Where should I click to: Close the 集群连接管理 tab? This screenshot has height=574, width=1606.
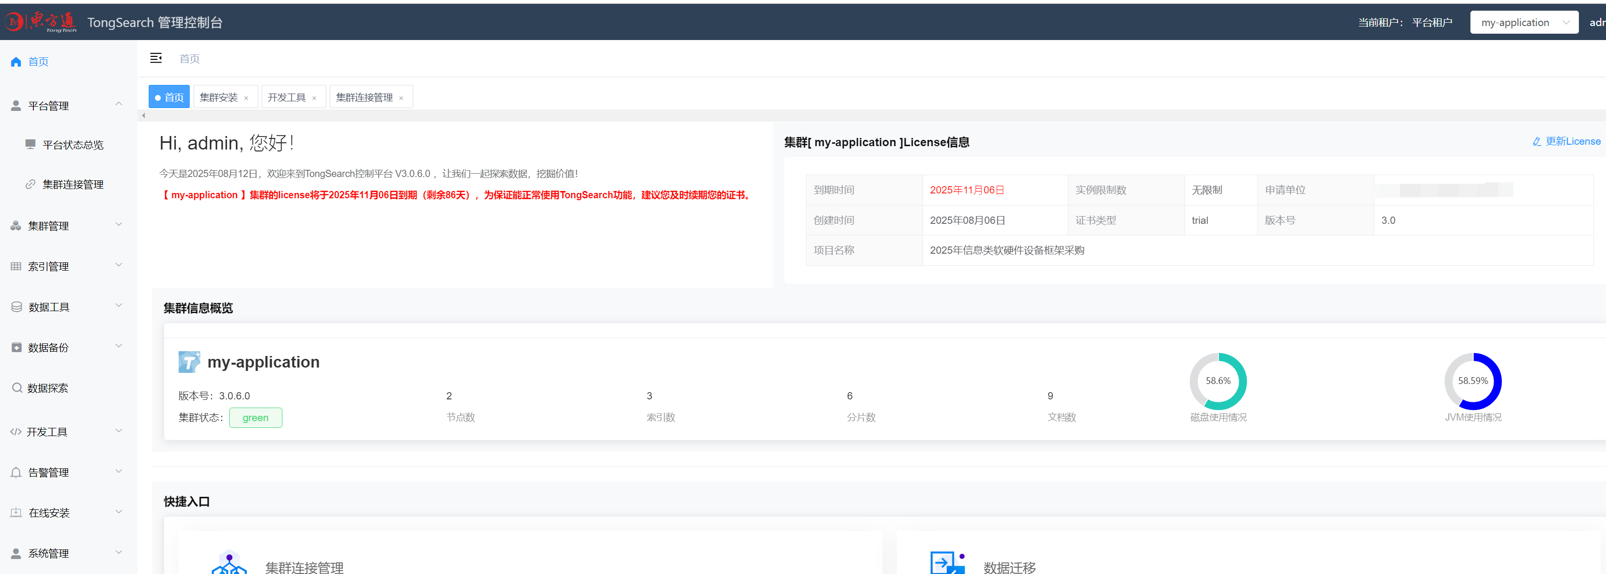pyautogui.click(x=401, y=98)
